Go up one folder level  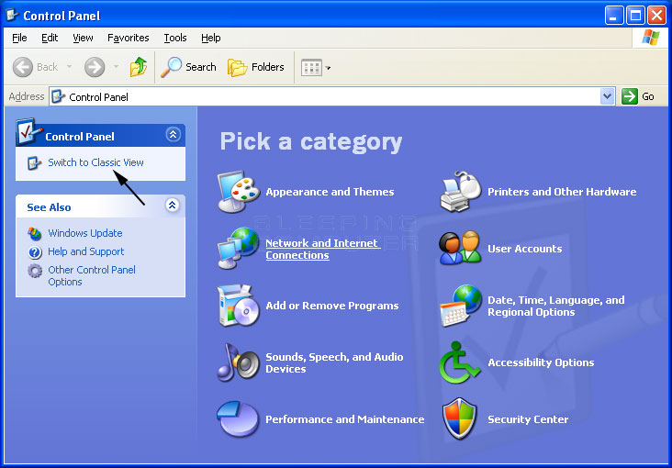tap(139, 67)
